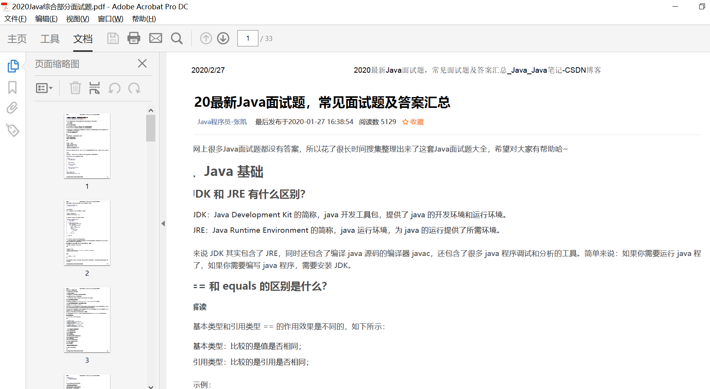
Task: Select page 3 thumbnail
Action: point(87,320)
